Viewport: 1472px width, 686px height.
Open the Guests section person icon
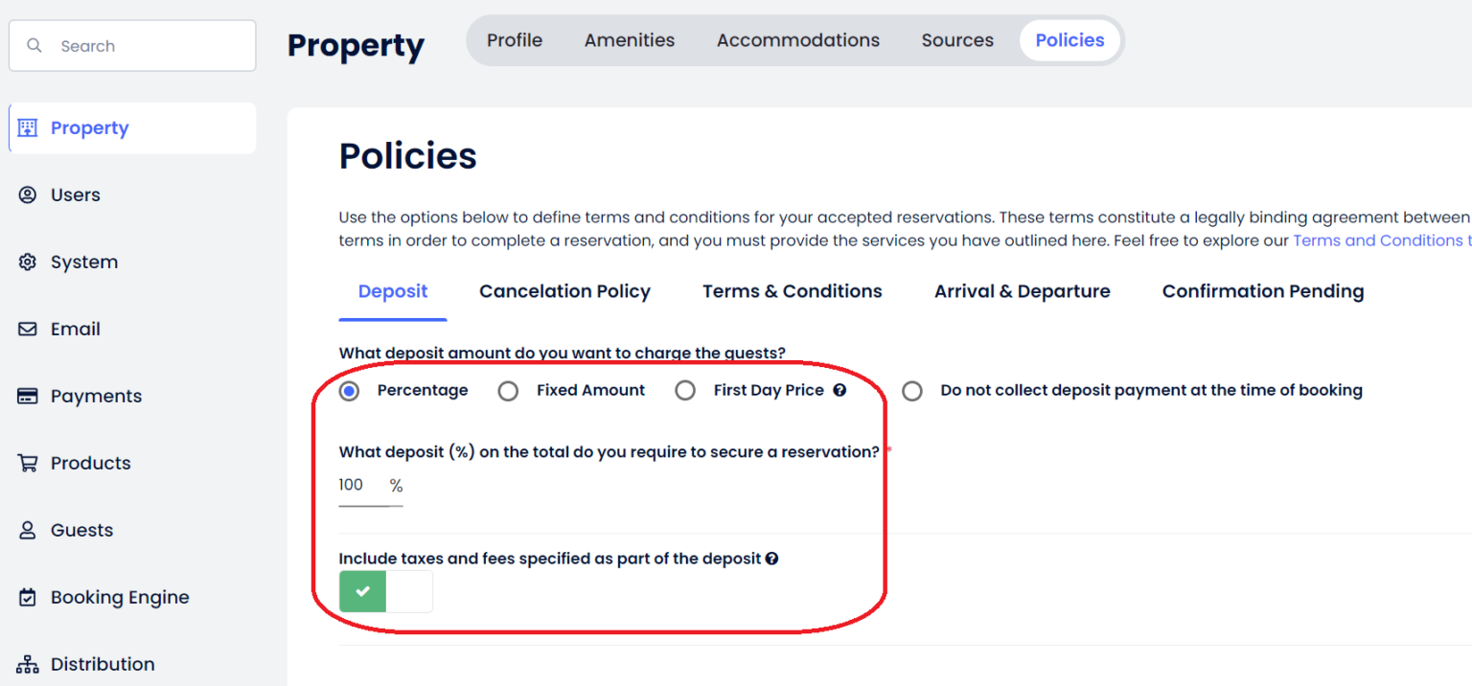pyautogui.click(x=28, y=530)
